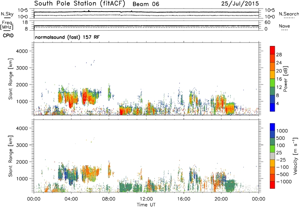Click the '500' label on velocity colorbar

pyautogui.click(x=281, y=138)
